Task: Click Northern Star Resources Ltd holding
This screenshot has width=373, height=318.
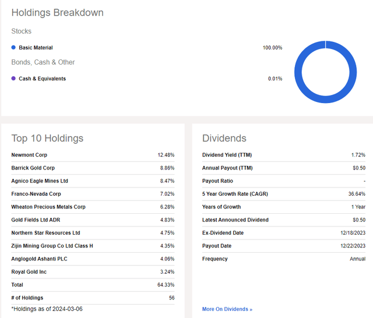Action: pos(45,233)
